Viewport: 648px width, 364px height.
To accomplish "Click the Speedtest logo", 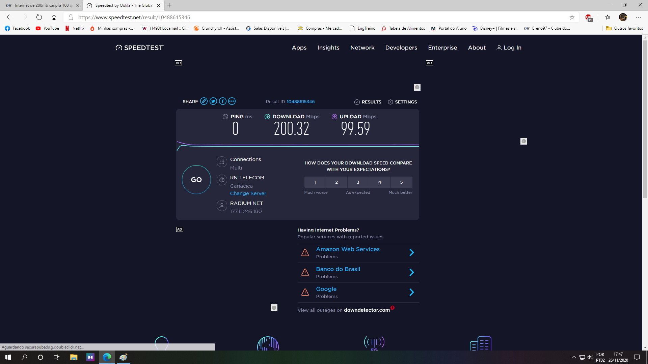I will pyautogui.click(x=139, y=48).
